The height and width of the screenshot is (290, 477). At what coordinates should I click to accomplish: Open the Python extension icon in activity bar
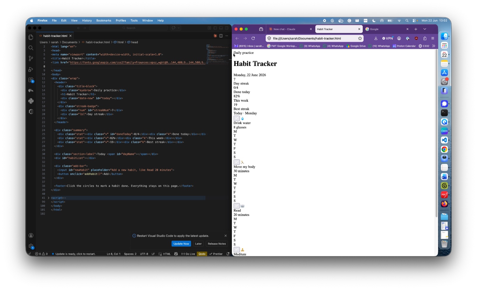click(x=31, y=101)
